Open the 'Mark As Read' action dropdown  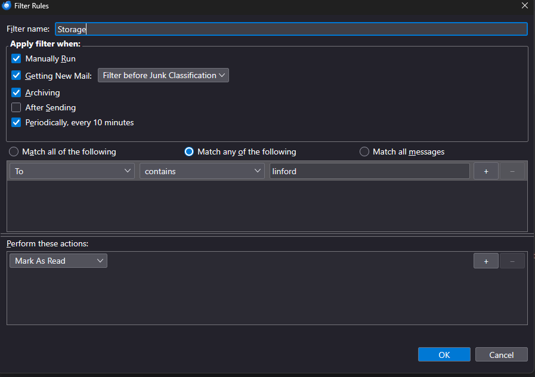point(58,261)
